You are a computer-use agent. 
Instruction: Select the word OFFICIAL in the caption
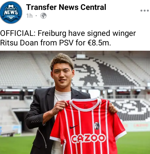pos(17,33)
